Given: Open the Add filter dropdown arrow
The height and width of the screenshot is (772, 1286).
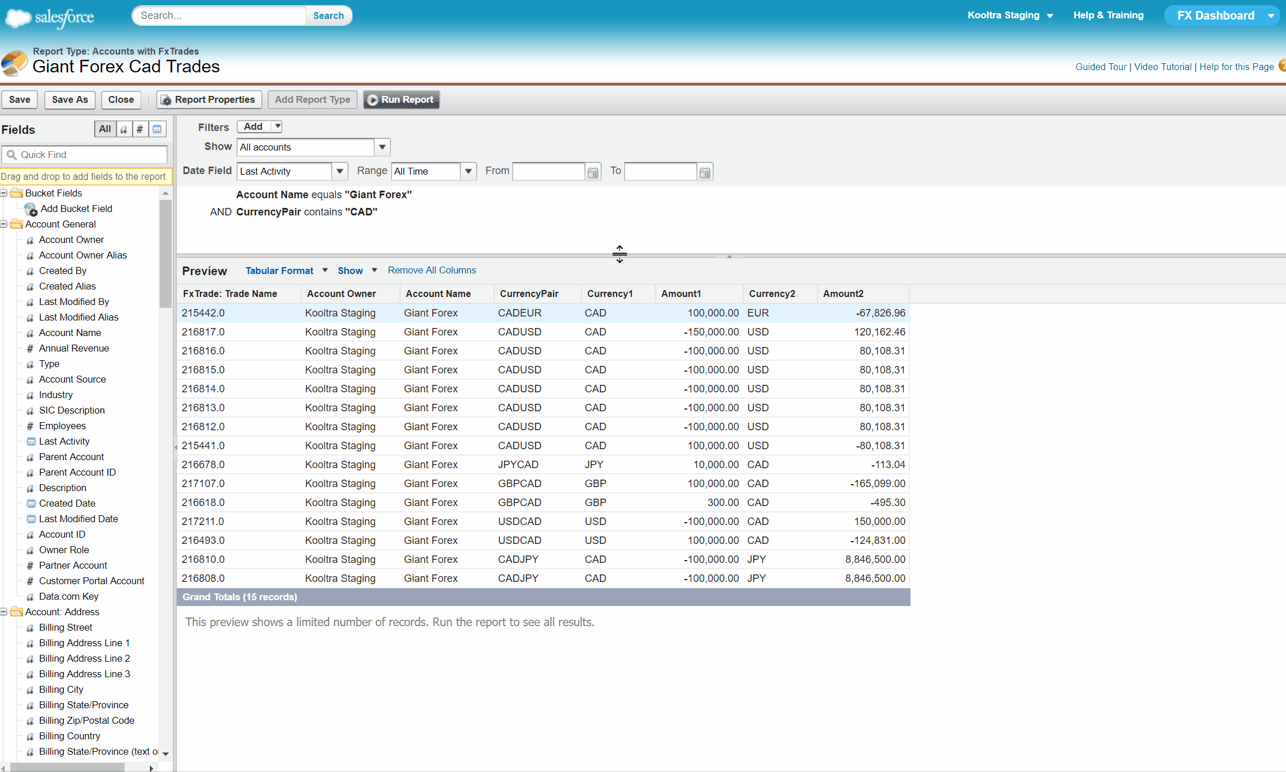Looking at the screenshot, I should tap(277, 126).
